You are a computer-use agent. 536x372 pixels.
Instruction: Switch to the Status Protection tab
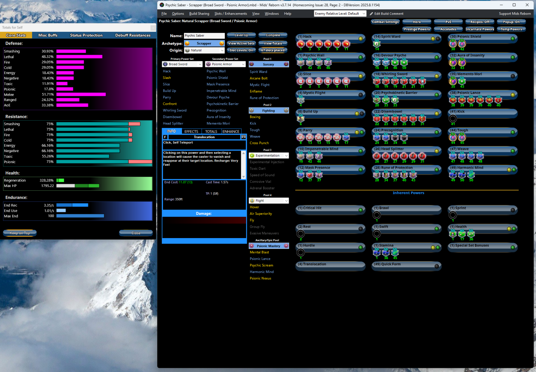86,35
